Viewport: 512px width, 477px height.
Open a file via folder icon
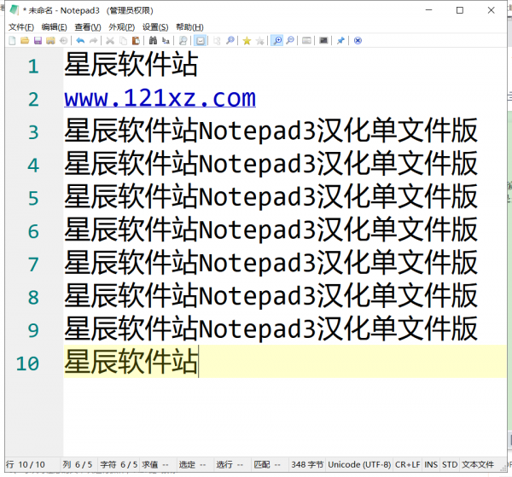[x=25, y=40]
